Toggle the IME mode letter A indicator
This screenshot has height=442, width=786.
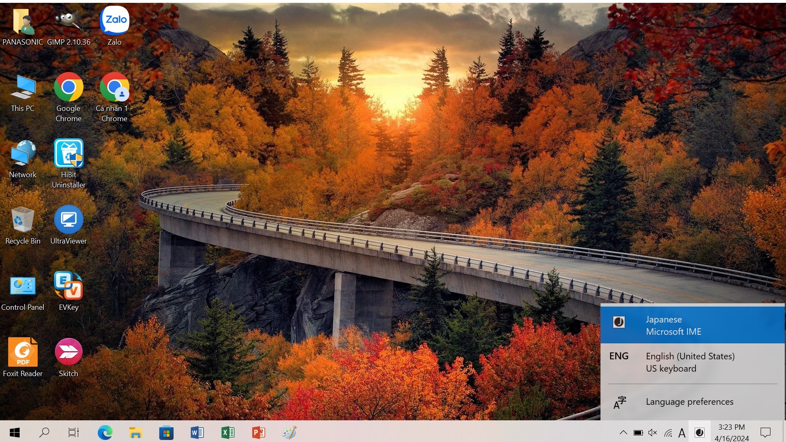coord(682,433)
